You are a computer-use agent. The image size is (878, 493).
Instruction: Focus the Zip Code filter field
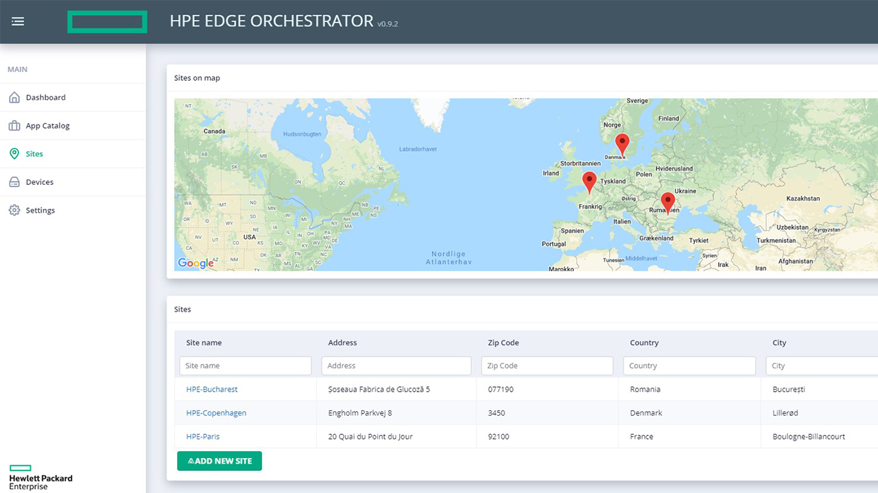547,366
